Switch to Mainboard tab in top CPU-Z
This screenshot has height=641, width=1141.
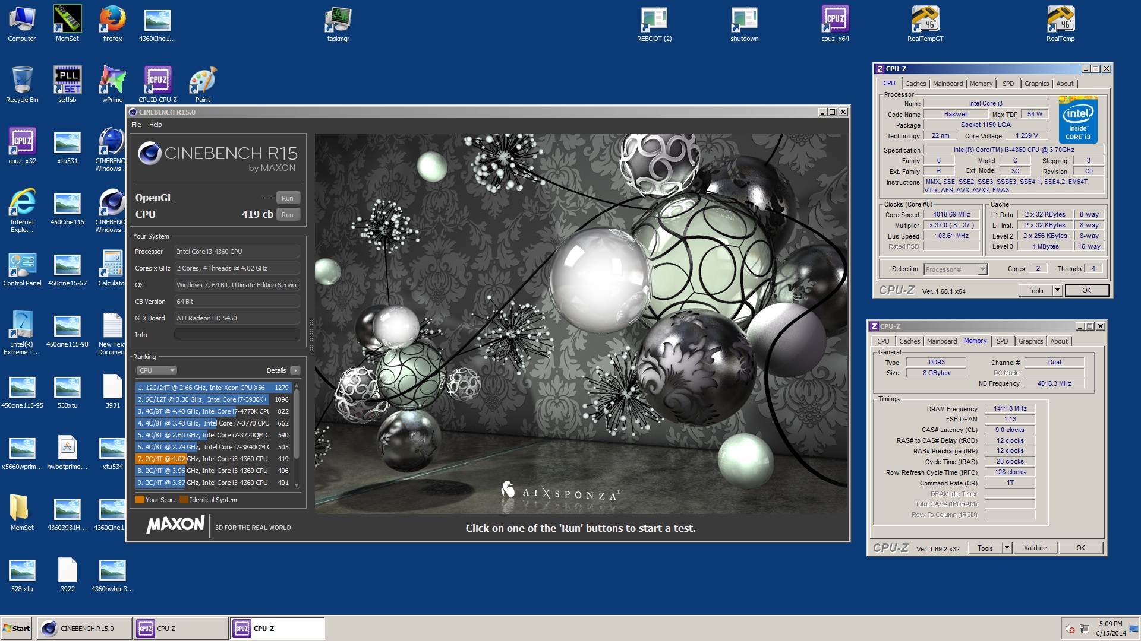(947, 84)
